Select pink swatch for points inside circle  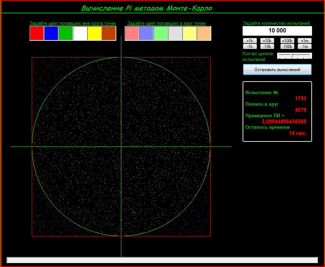coord(132,33)
